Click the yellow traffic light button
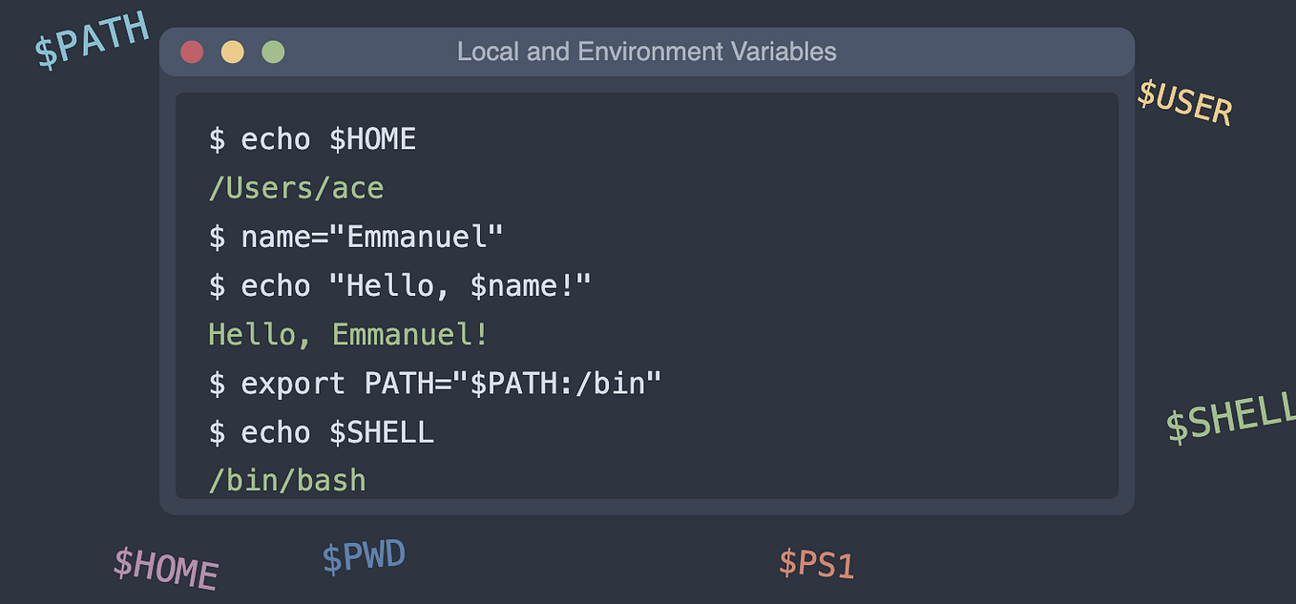1296x604 pixels. (x=233, y=52)
